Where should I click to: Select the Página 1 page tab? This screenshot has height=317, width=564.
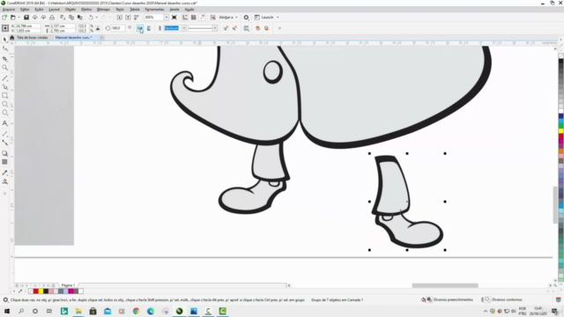click(x=68, y=285)
